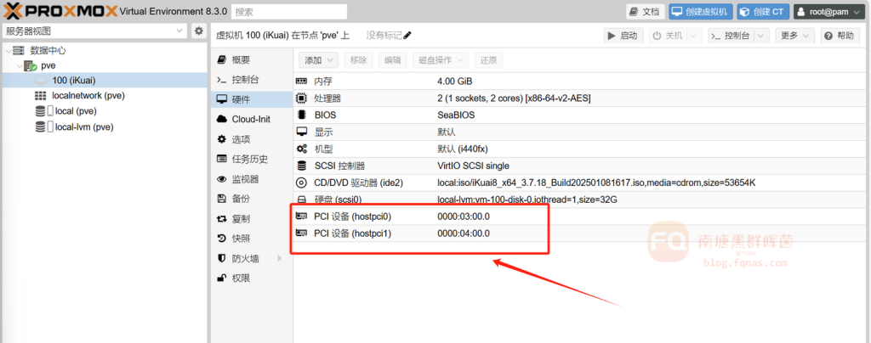Click the Create VM button
The width and height of the screenshot is (871, 343).
701,11
